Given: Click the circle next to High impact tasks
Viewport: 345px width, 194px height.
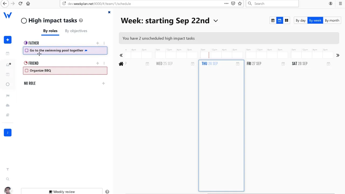Looking at the screenshot, I should (x=24, y=20).
